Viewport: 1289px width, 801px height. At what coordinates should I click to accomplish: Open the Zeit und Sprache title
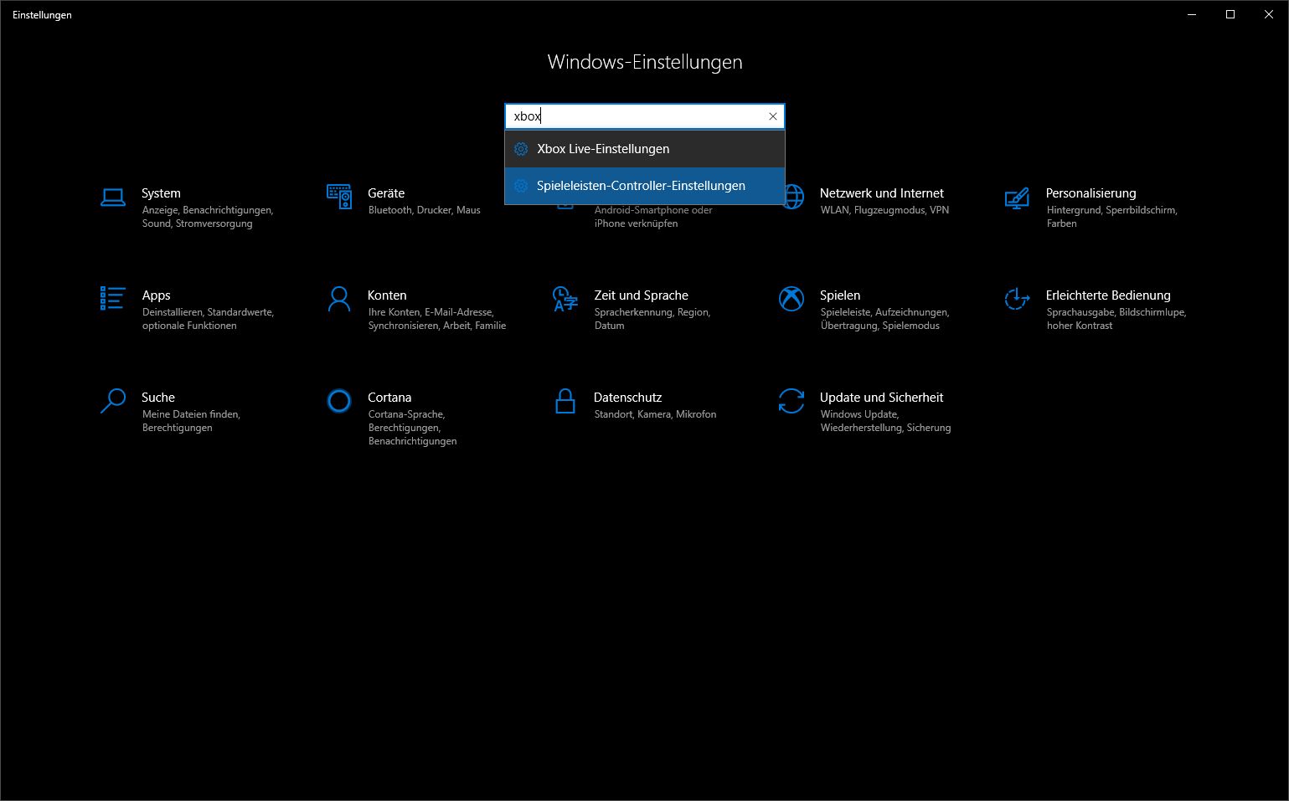(x=641, y=295)
